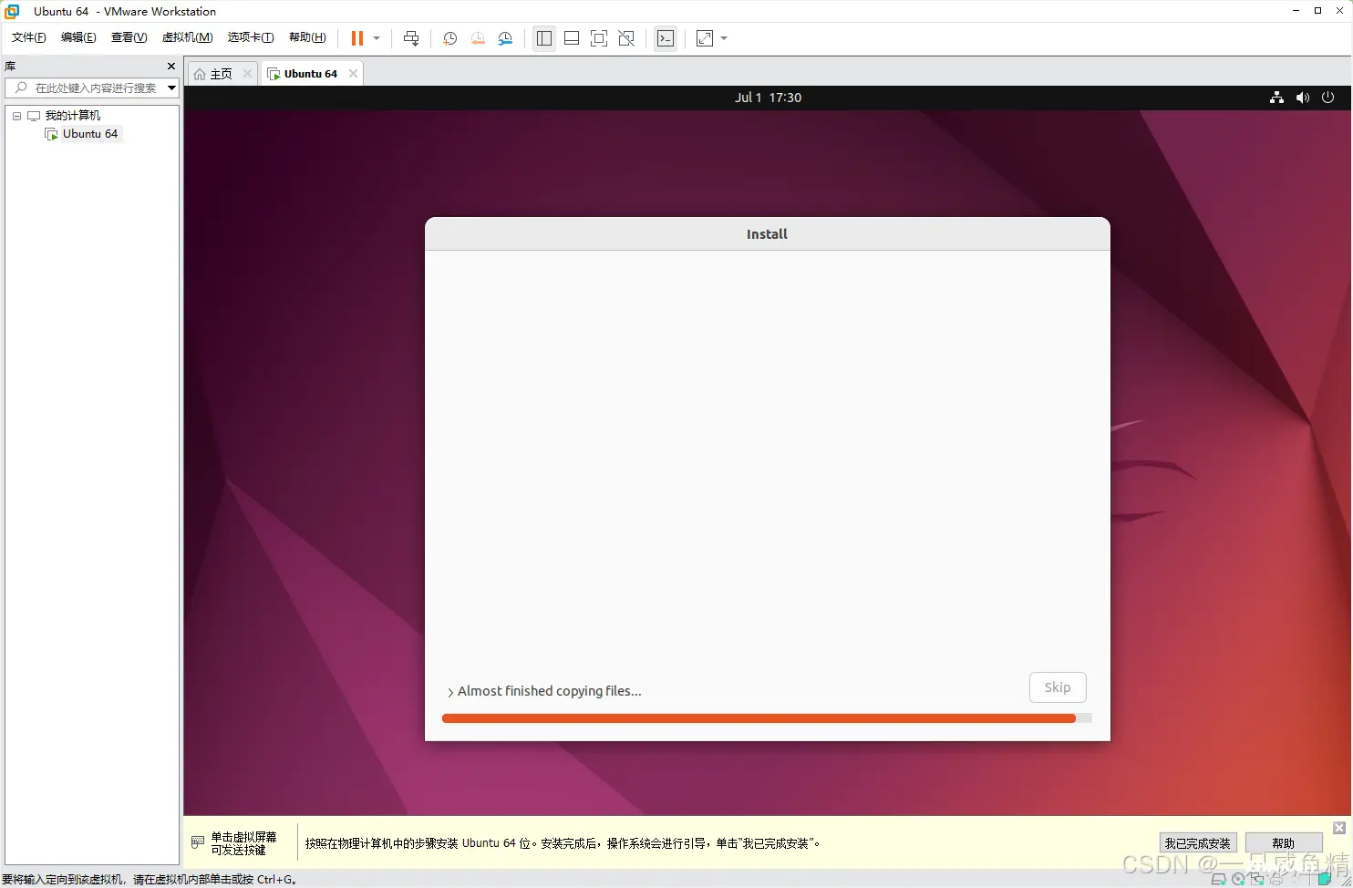
Task: Toggle the console view toolbar icon
Action: click(666, 38)
